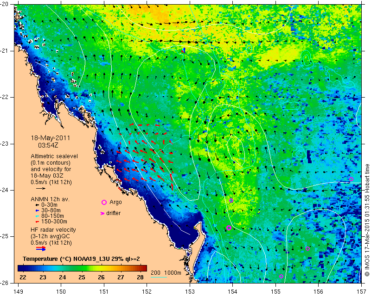The width and height of the screenshot is (371, 296).
Task: Click the cyan 200m contour legend line
Action: [159, 277]
